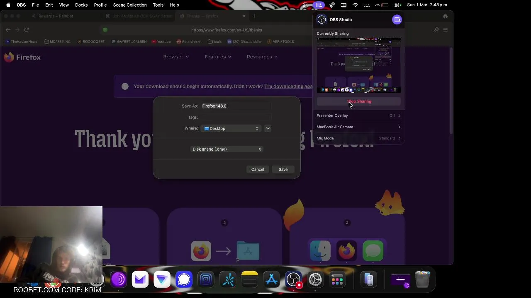Expand Presenter Overlay options
Viewport: 531px width, 298px height.
[359, 115]
